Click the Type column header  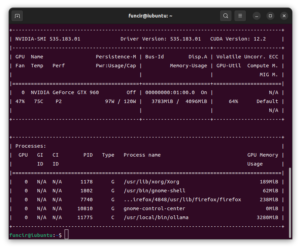pos(108,155)
